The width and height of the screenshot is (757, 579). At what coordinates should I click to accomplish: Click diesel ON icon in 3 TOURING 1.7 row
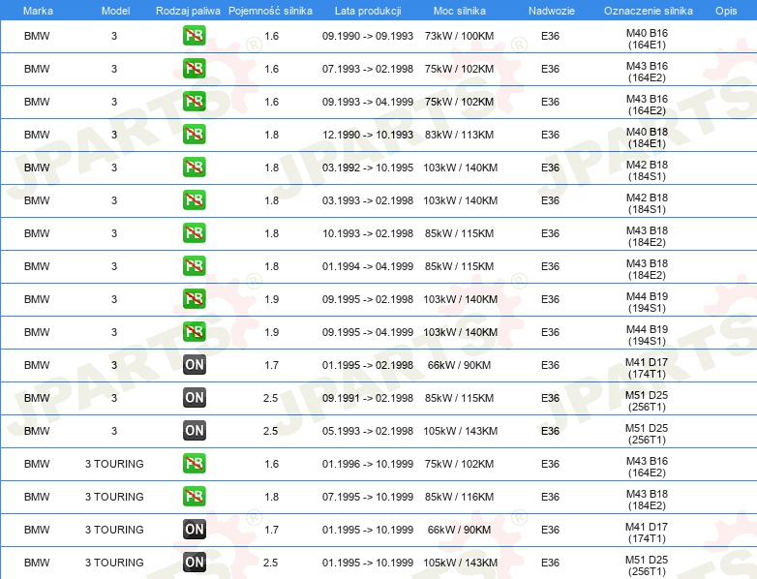(194, 530)
